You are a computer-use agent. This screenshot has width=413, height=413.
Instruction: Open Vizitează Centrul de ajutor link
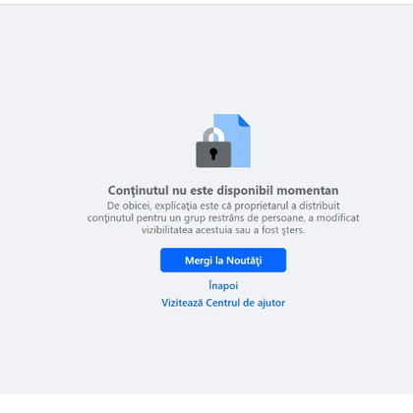click(x=223, y=303)
